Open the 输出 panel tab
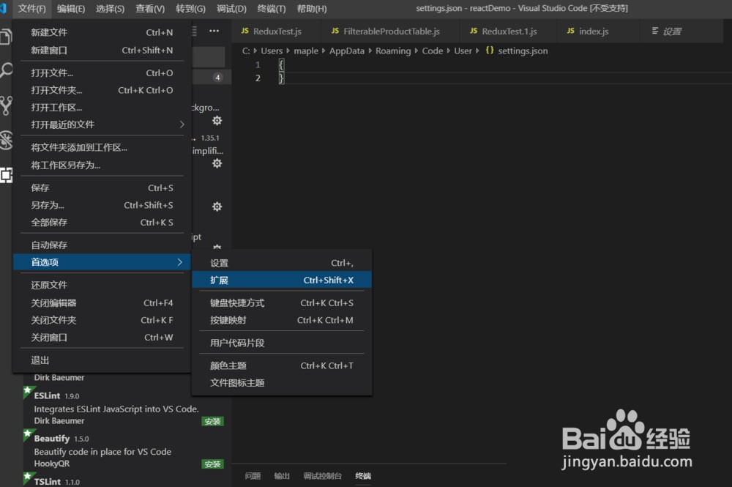The width and height of the screenshot is (732, 487). coord(282,476)
